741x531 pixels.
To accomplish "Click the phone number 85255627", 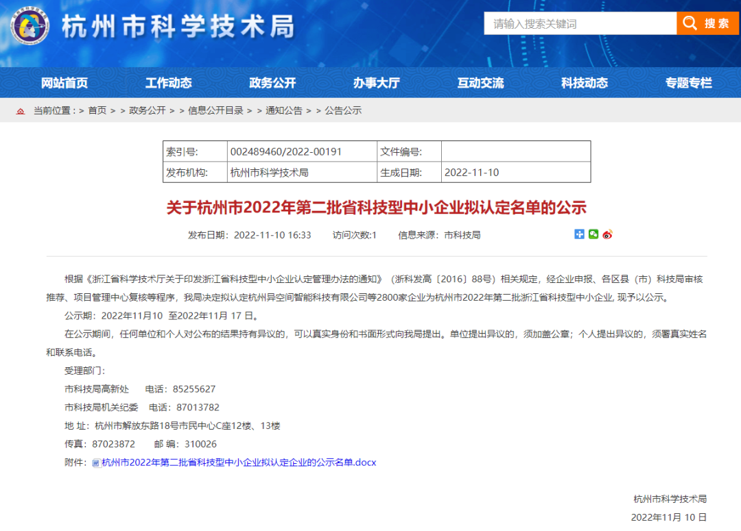I will 194,389.
